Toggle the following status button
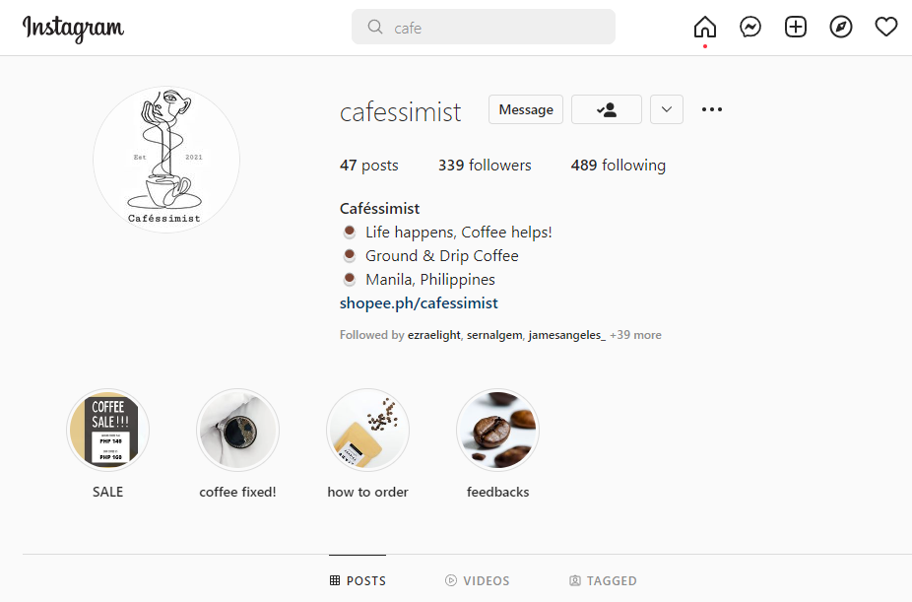This screenshot has height=602, width=912. pos(607,109)
